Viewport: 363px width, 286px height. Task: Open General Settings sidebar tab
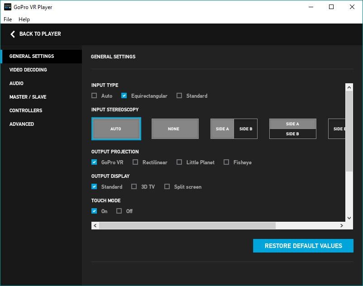(x=41, y=56)
